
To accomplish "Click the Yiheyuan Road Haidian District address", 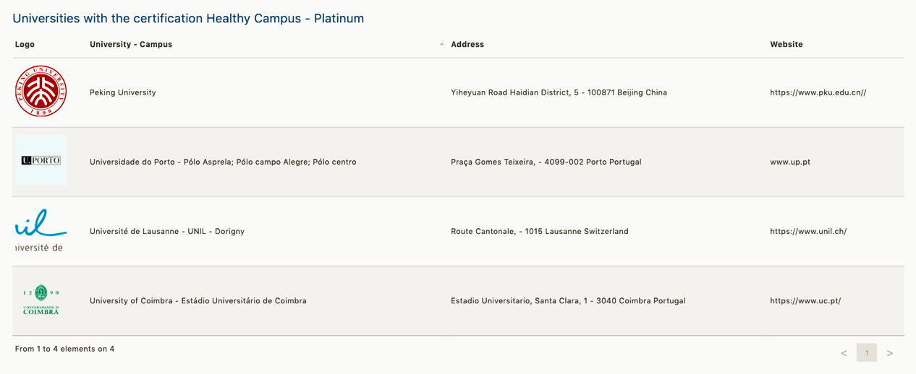I will click(559, 92).
